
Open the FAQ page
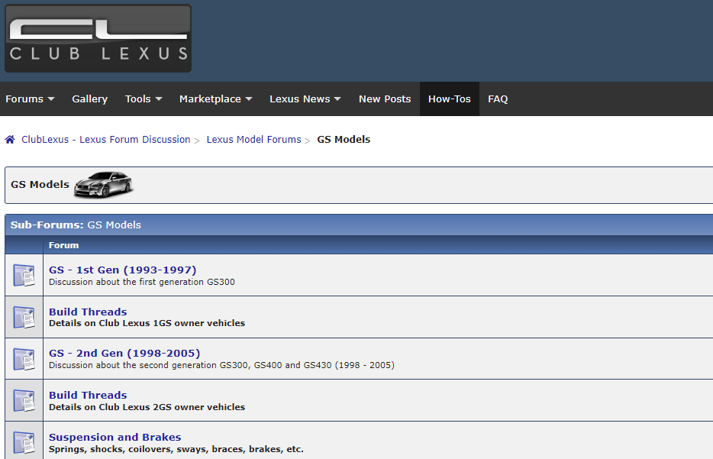point(498,99)
